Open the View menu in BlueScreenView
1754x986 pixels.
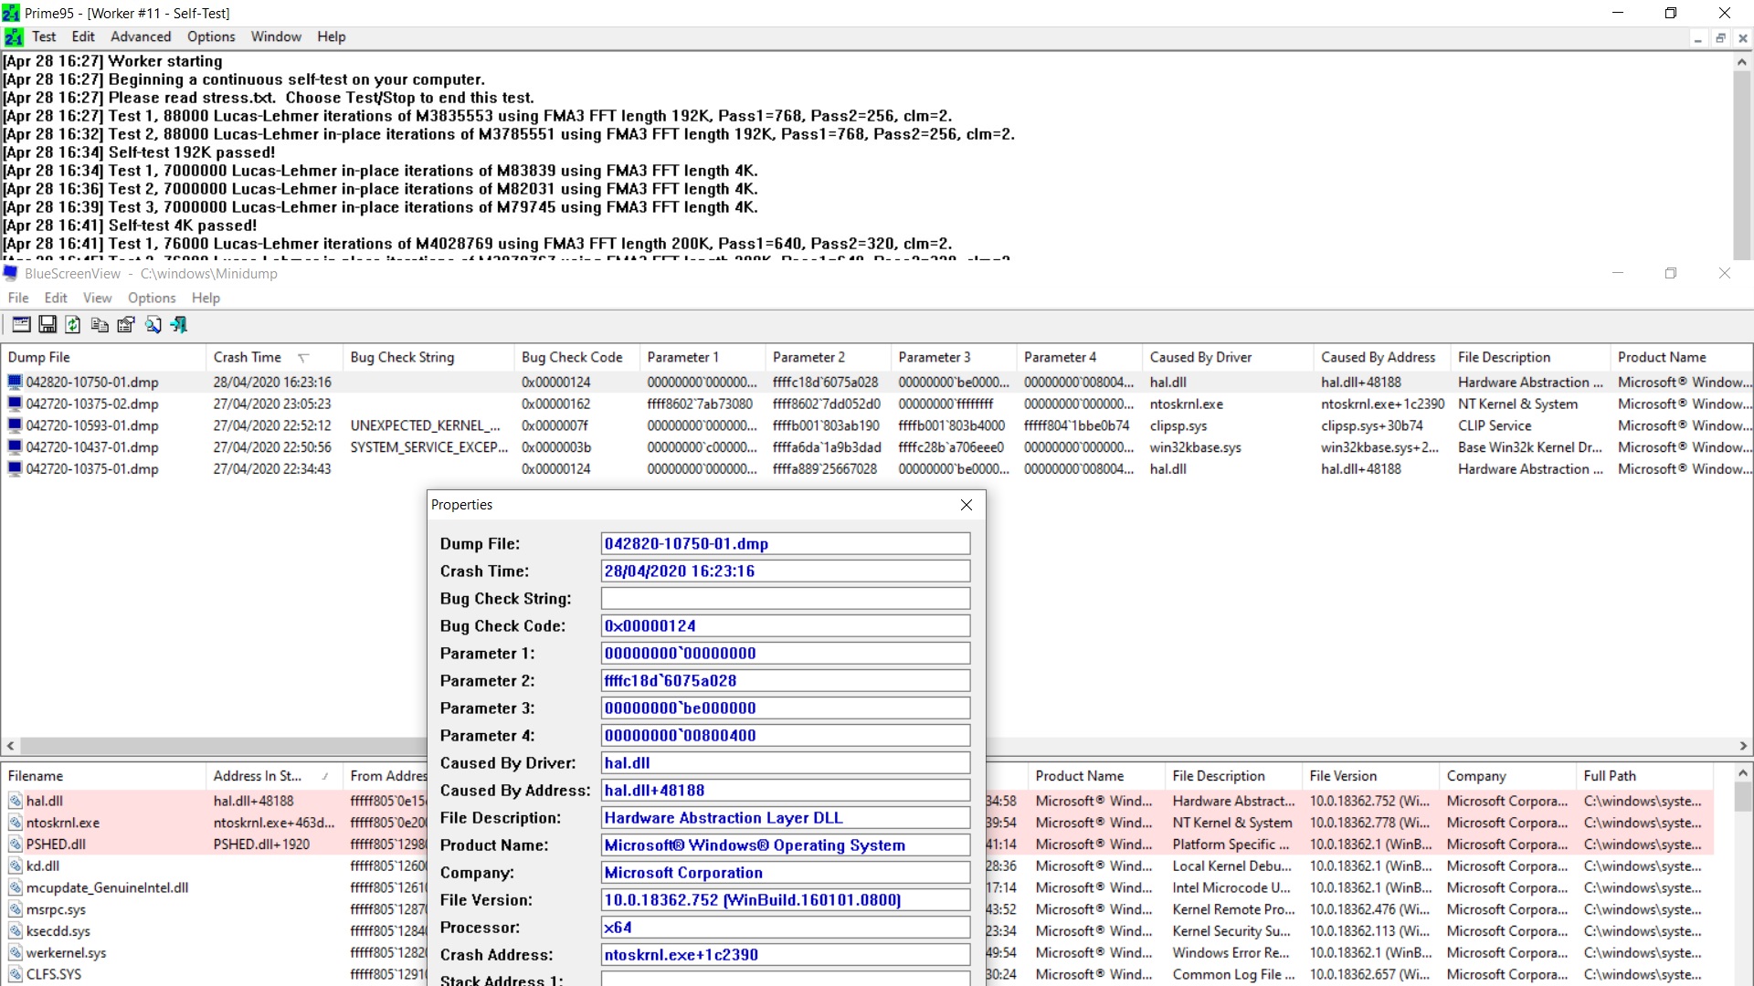coord(97,299)
